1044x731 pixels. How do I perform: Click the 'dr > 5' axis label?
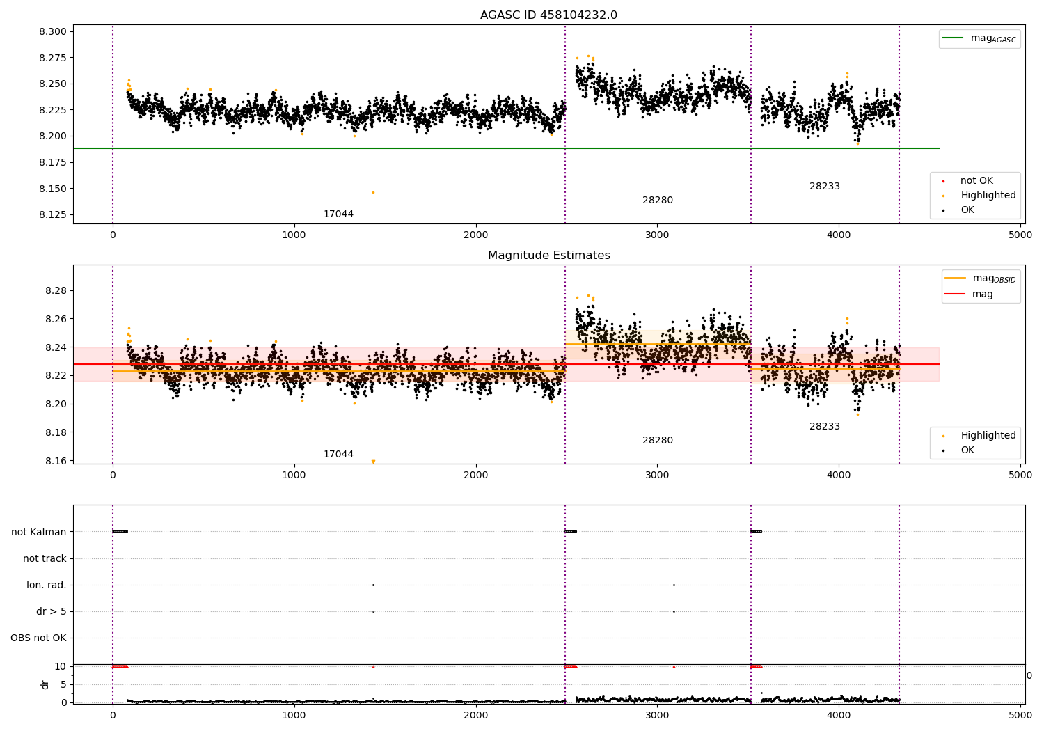[x=52, y=612]
